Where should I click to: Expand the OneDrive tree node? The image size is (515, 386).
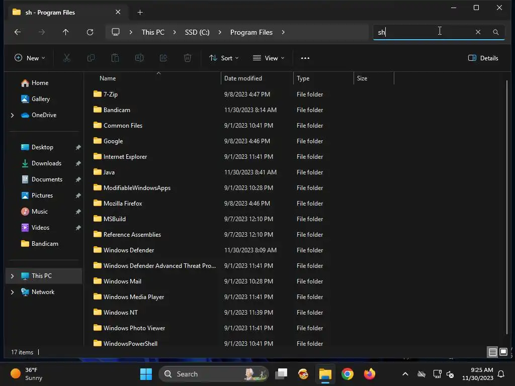pyautogui.click(x=13, y=115)
